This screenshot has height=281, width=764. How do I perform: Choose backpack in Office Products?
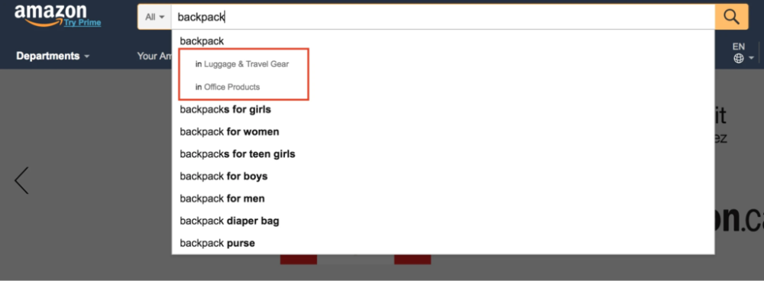(228, 87)
